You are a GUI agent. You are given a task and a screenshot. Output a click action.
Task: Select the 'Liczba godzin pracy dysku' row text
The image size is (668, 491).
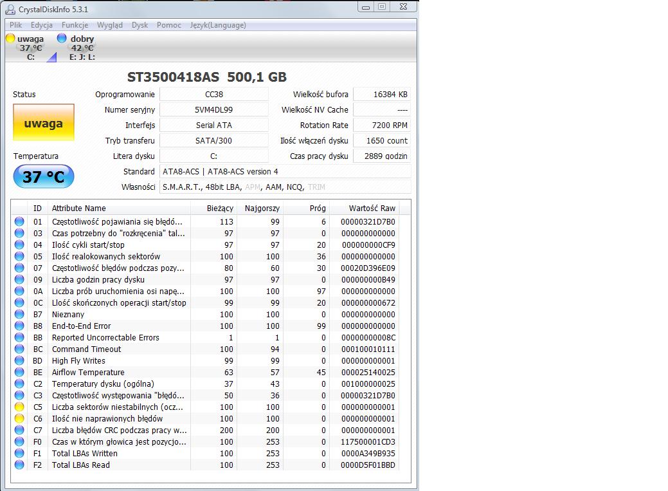(x=98, y=279)
